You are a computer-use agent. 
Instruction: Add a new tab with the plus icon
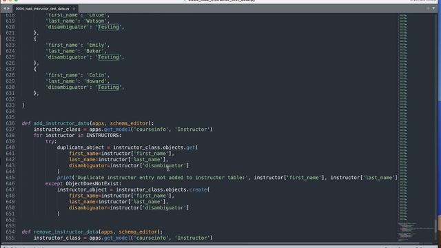point(428,8)
